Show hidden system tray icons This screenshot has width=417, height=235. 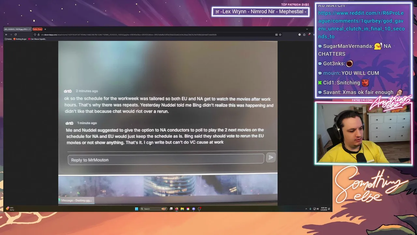point(306,209)
